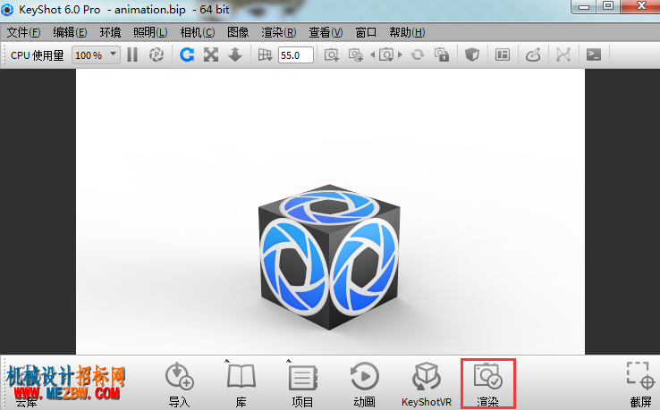Screen dimensions: 660x410
Task: Click the blue refresh render icon
Action: click(x=187, y=54)
